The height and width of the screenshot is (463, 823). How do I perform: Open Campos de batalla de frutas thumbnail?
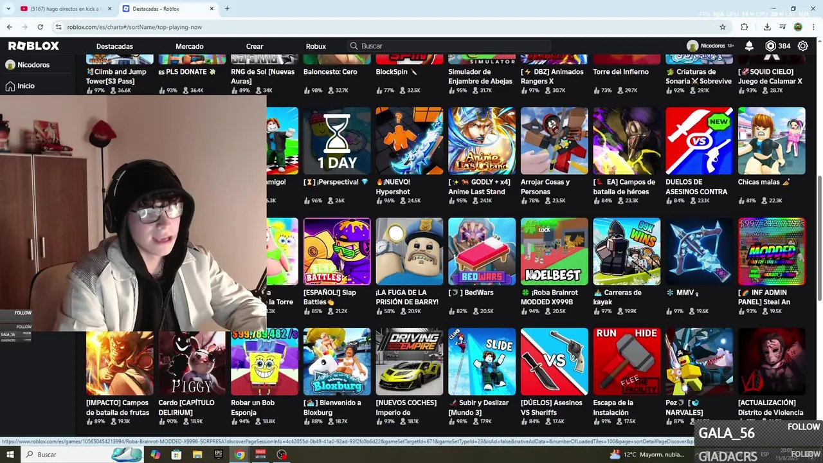pos(120,362)
